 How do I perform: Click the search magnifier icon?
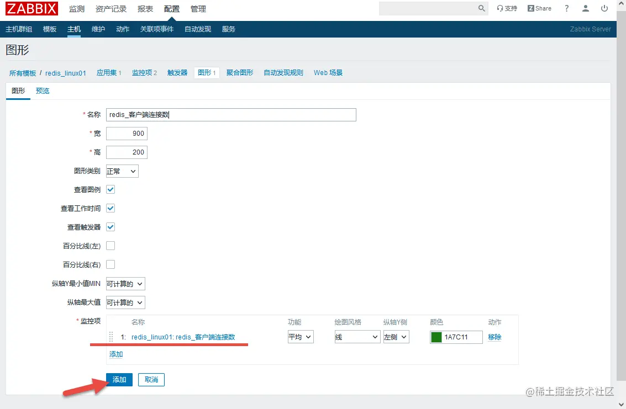pyautogui.click(x=481, y=8)
